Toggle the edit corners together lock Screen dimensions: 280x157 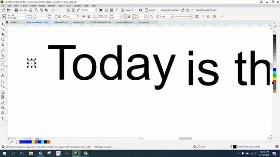pyautogui.click(x=129, y=17)
